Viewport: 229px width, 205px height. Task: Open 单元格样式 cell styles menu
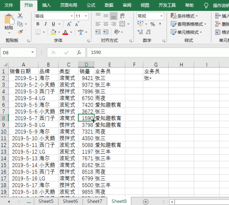[186, 32]
